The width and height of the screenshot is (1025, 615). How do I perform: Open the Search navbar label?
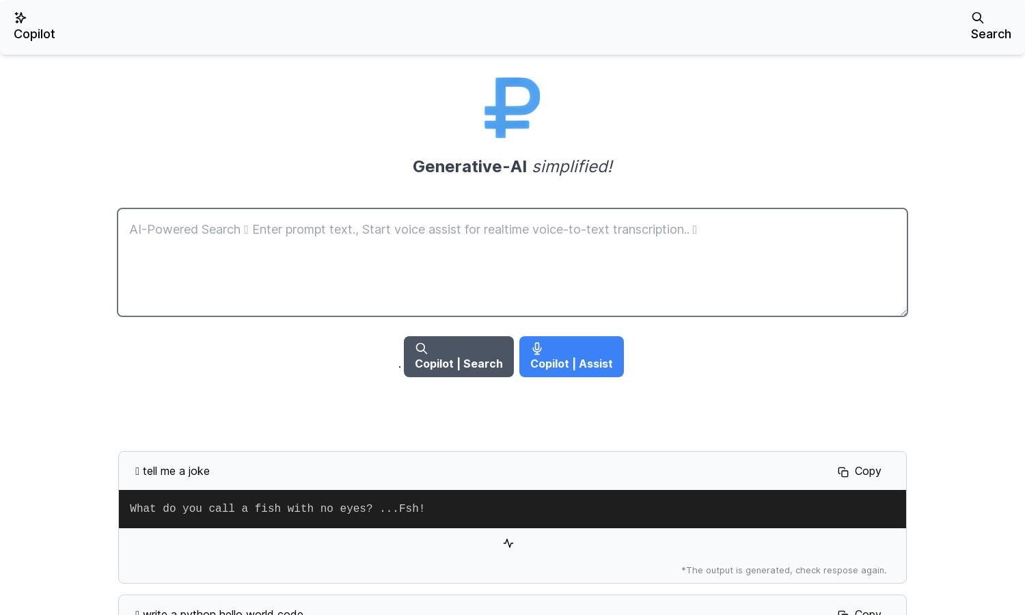pyautogui.click(x=991, y=34)
